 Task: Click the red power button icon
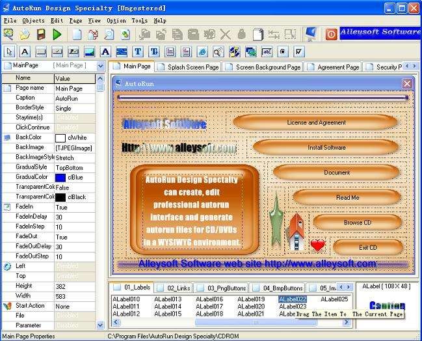pos(331,34)
